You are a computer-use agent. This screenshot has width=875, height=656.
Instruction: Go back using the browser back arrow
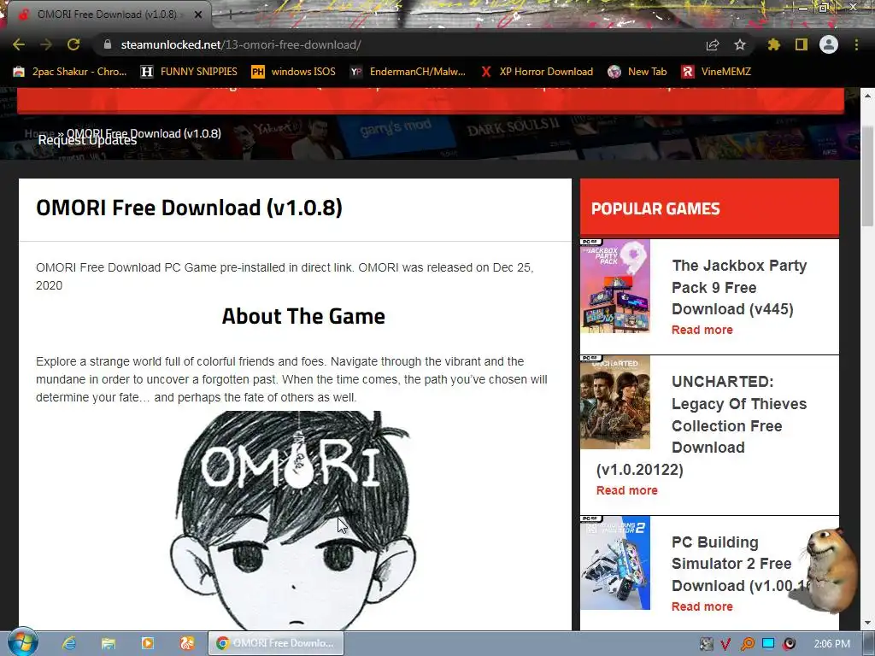click(19, 44)
